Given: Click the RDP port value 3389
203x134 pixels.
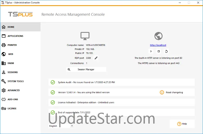Looking at the screenshot, I should (88, 58).
